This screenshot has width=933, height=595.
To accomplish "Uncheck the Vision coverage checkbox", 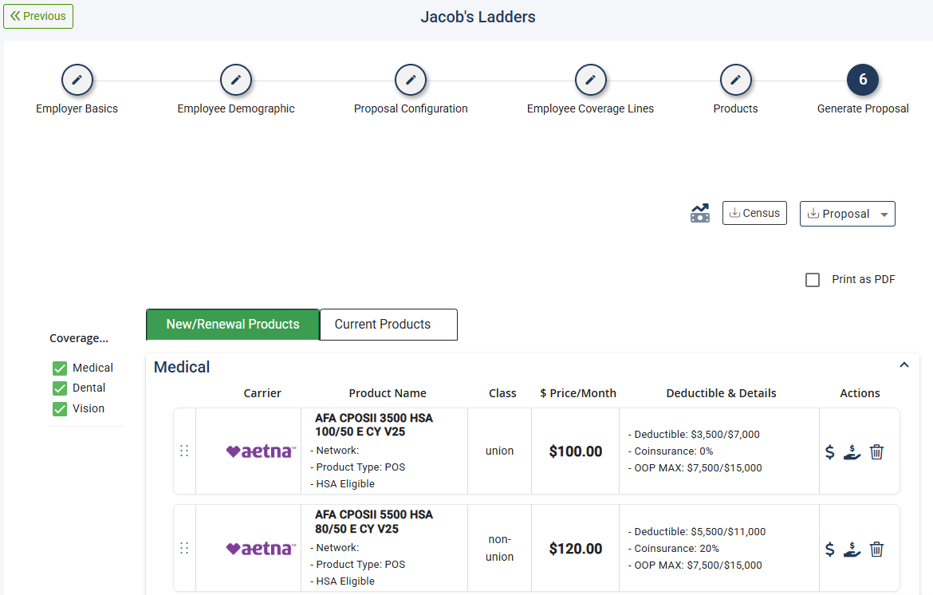I will [60, 409].
